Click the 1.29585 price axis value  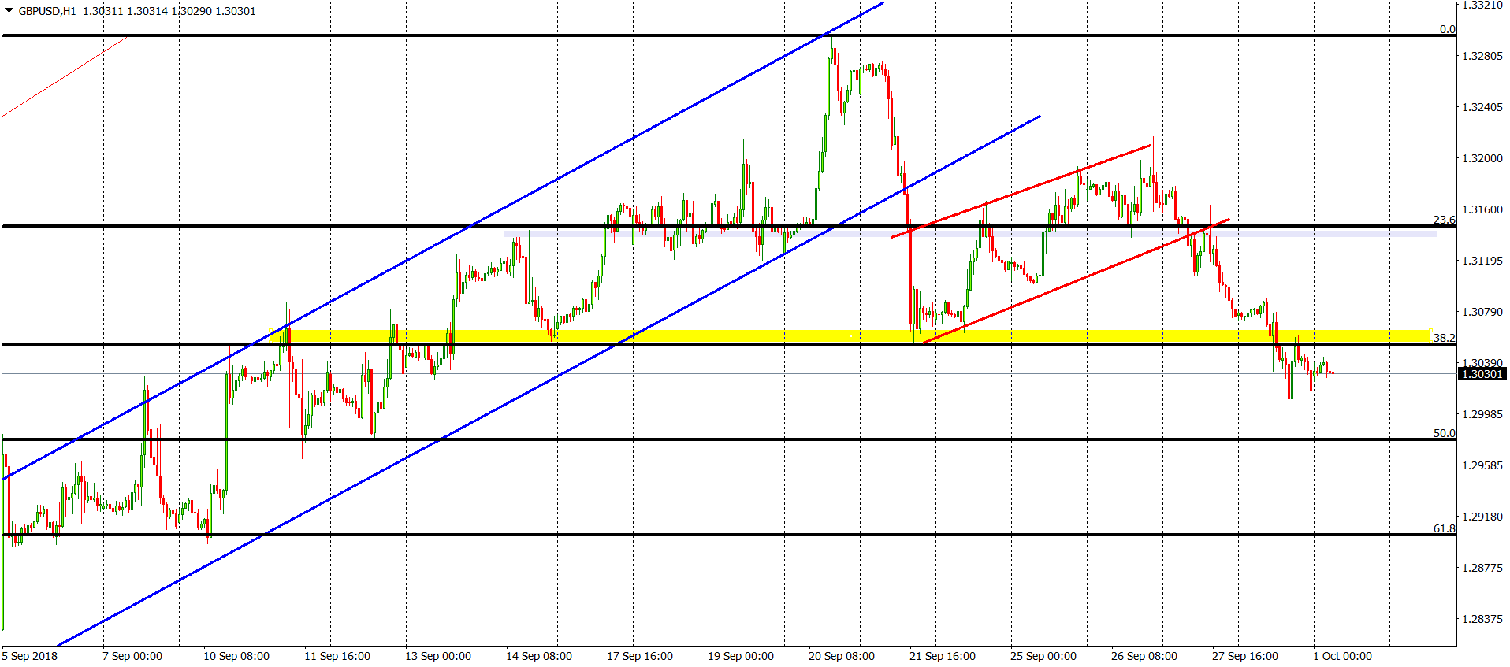[x=1482, y=465]
